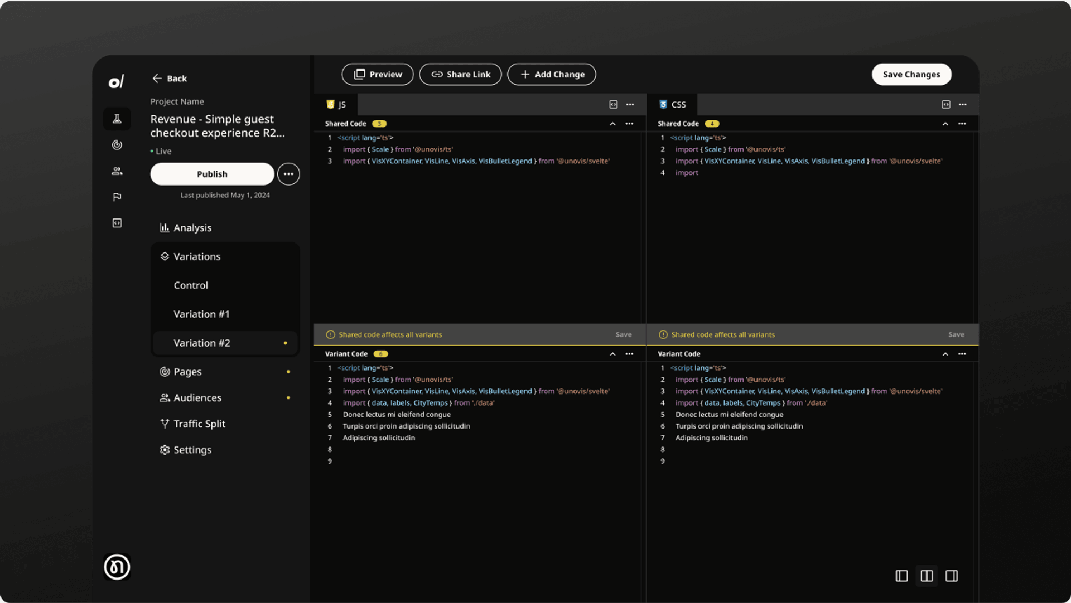Click the overflow menu on JS Shared Code

[x=630, y=123]
